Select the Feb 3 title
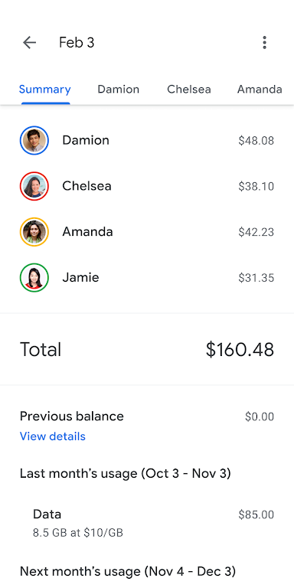 tap(77, 43)
